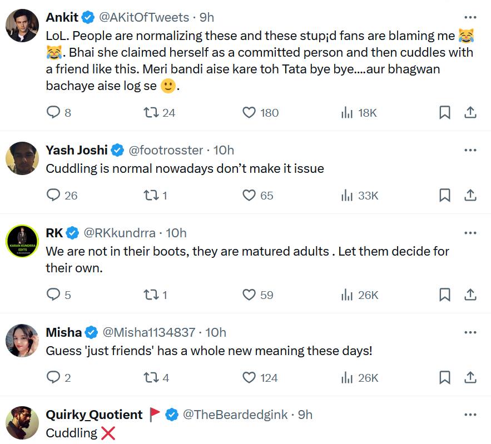491x444 pixels.
Task: Bookmark RK's tweet
Action: point(444,295)
